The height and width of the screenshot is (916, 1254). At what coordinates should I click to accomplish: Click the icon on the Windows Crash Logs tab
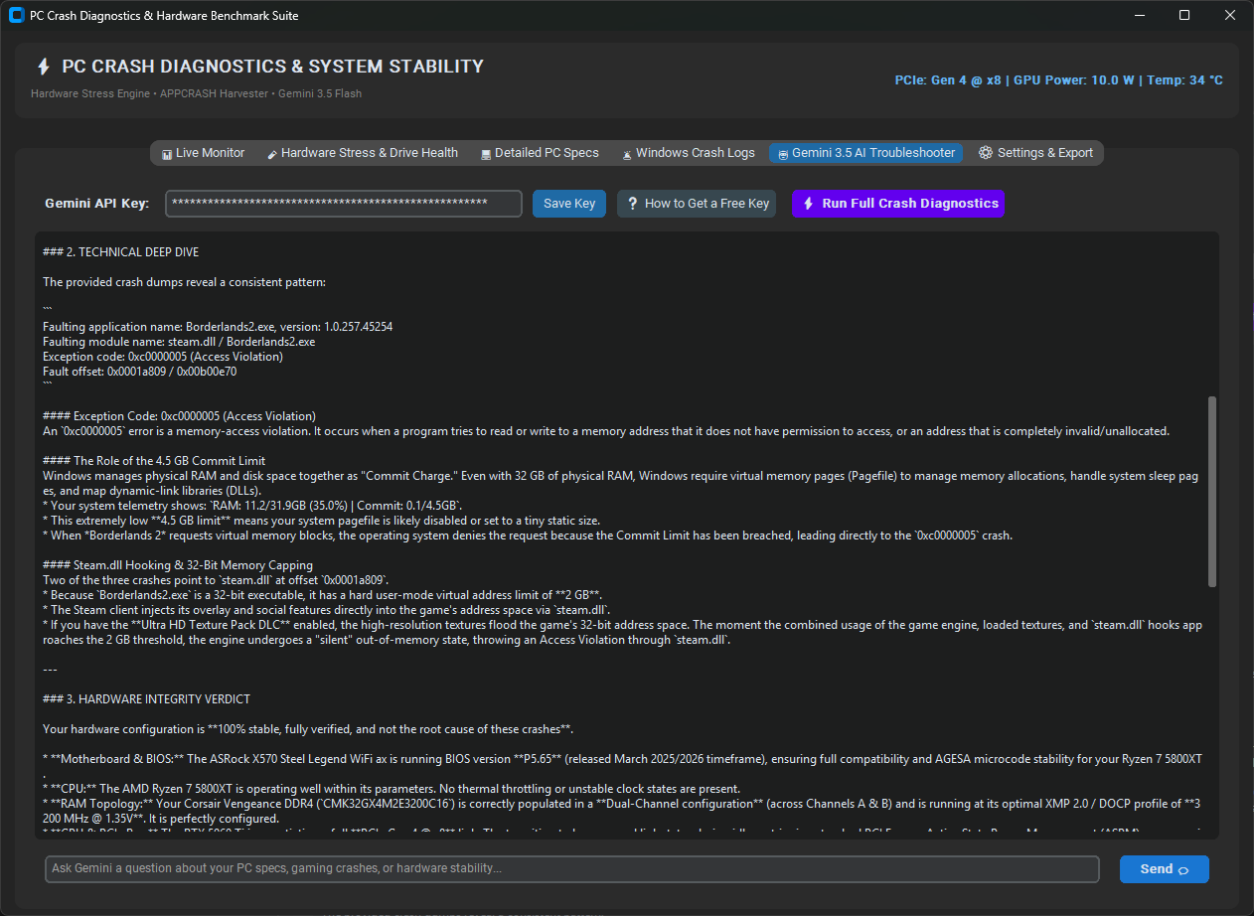[627, 154]
